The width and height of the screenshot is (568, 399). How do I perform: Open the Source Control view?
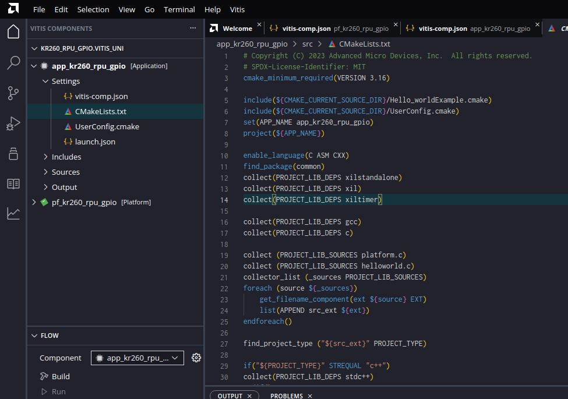pyautogui.click(x=13, y=93)
